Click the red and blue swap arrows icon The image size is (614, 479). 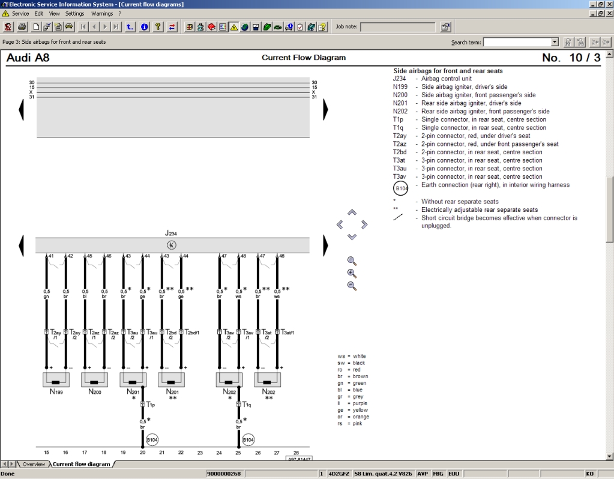click(172, 27)
